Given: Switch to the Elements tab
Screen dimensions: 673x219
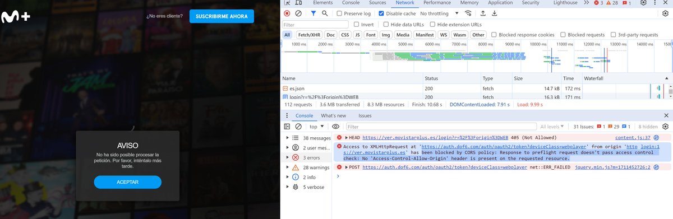Looking at the screenshot, I should [322, 3].
